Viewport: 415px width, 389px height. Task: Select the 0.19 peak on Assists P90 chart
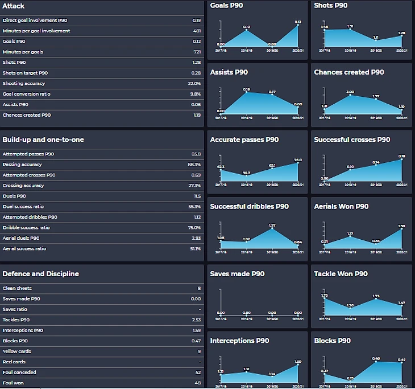coord(246,92)
